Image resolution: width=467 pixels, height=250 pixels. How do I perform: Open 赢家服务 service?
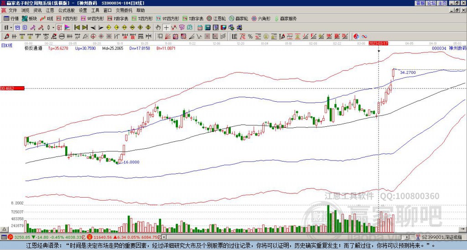tap(285, 18)
